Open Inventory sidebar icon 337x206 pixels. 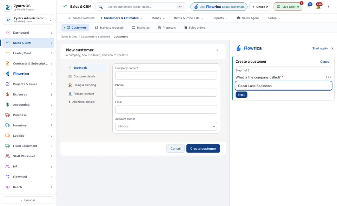7,125
